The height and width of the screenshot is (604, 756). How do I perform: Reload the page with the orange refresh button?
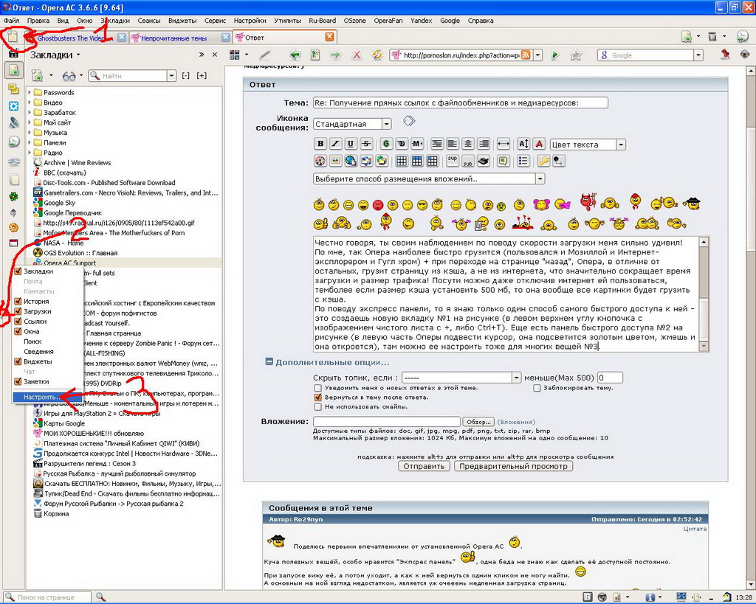tap(377, 55)
